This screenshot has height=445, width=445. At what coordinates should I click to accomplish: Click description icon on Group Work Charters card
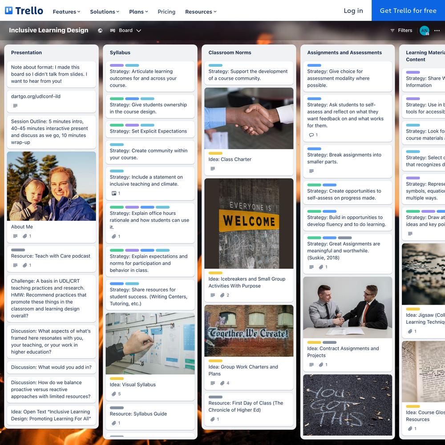pos(213,383)
